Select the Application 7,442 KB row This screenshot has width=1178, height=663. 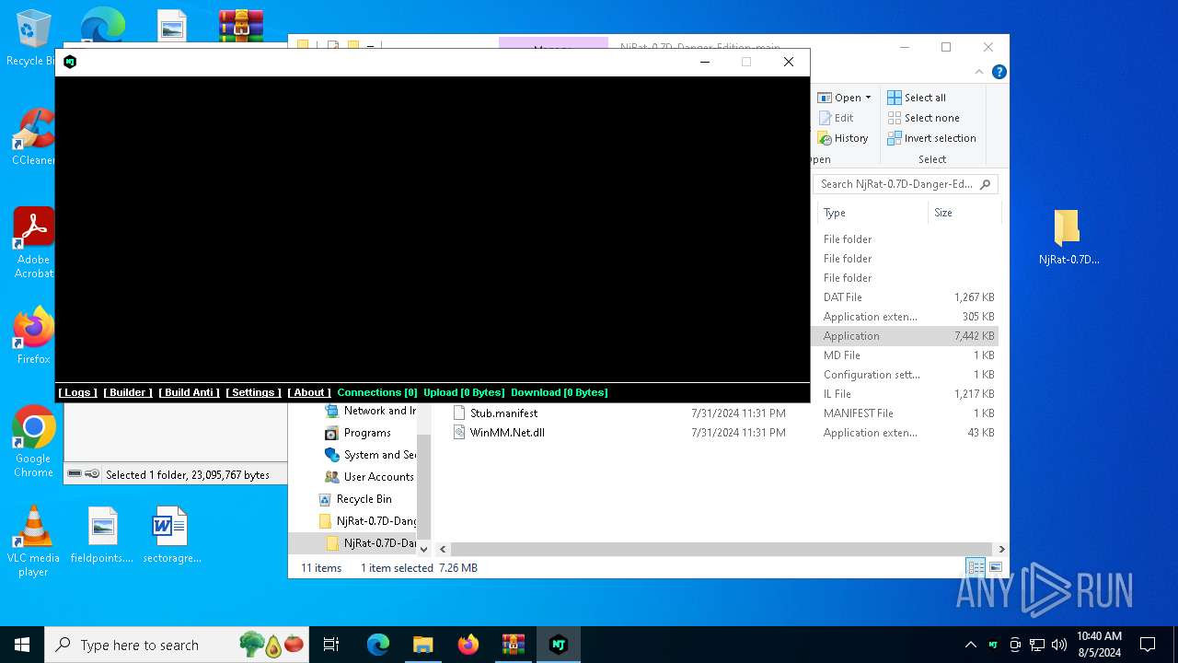[x=907, y=336]
